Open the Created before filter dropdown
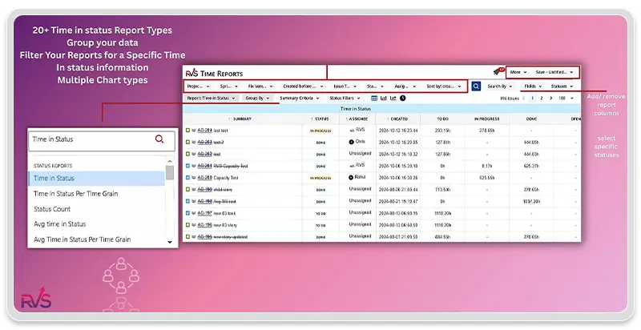This screenshot has height=330, width=641. pyautogui.click(x=303, y=87)
